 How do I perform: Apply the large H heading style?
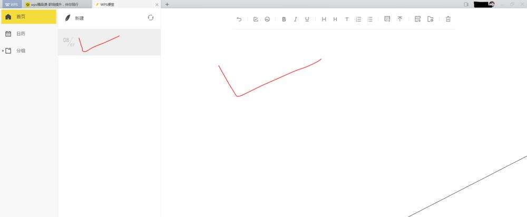(324, 19)
